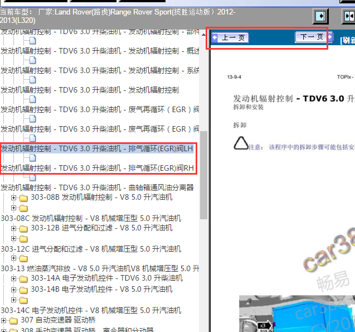Expand the 303-14A 电子发动机控件 TDV6 folder
Viewport: 355px width, 332px height.
(x=13, y=279)
